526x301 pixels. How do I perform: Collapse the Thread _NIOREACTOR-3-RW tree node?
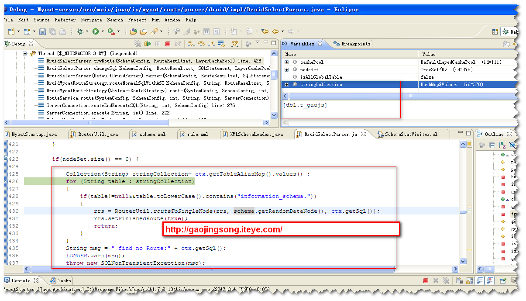coord(25,53)
